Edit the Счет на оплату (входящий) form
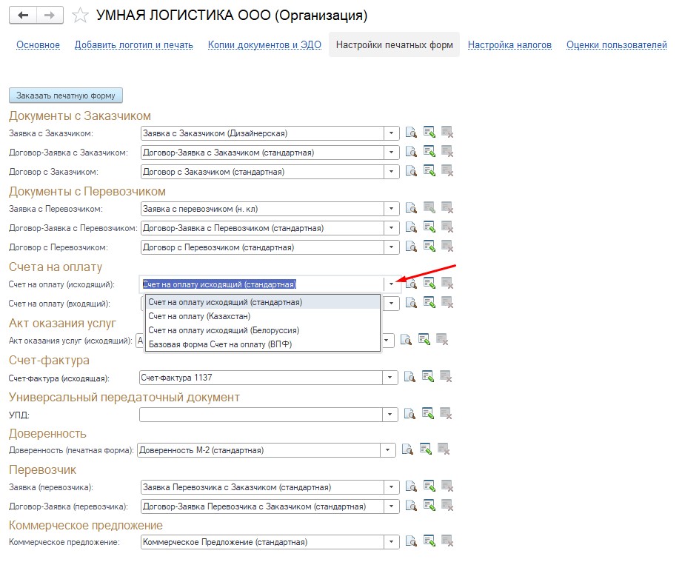This screenshot has width=682, height=562. (429, 302)
